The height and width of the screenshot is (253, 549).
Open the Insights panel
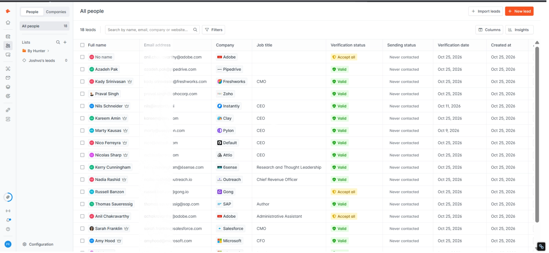519,30
